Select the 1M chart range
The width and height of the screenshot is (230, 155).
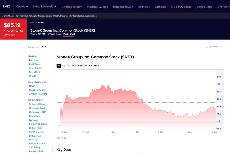pos(69,66)
